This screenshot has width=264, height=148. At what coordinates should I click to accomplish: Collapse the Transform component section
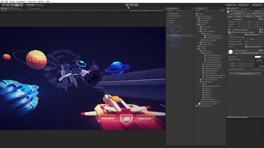(x=228, y=19)
